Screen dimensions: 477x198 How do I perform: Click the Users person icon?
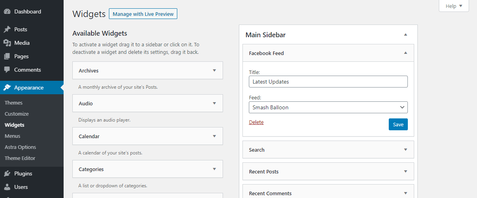tap(7, 187)
